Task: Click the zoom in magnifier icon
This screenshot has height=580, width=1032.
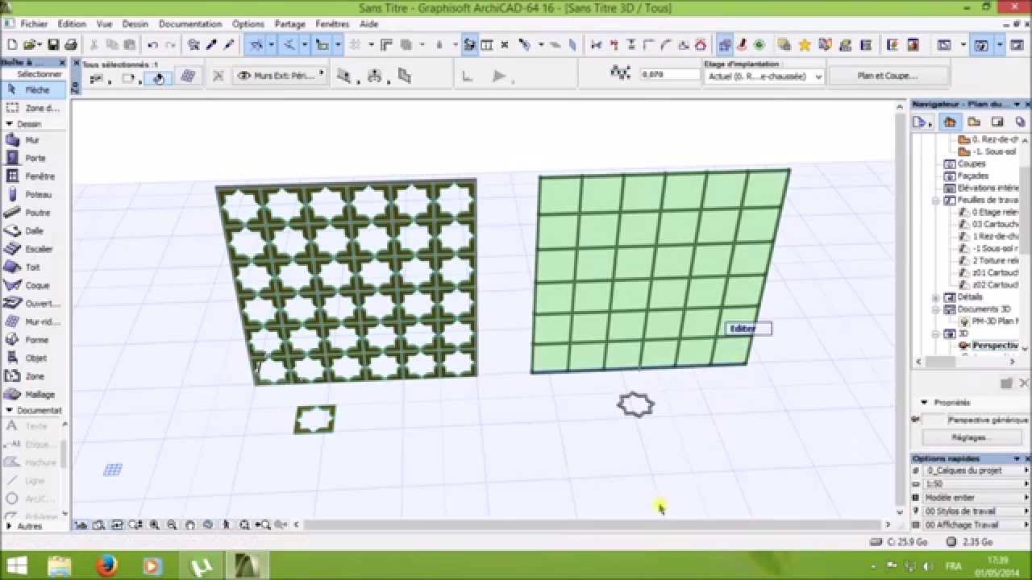Action: 154,524
